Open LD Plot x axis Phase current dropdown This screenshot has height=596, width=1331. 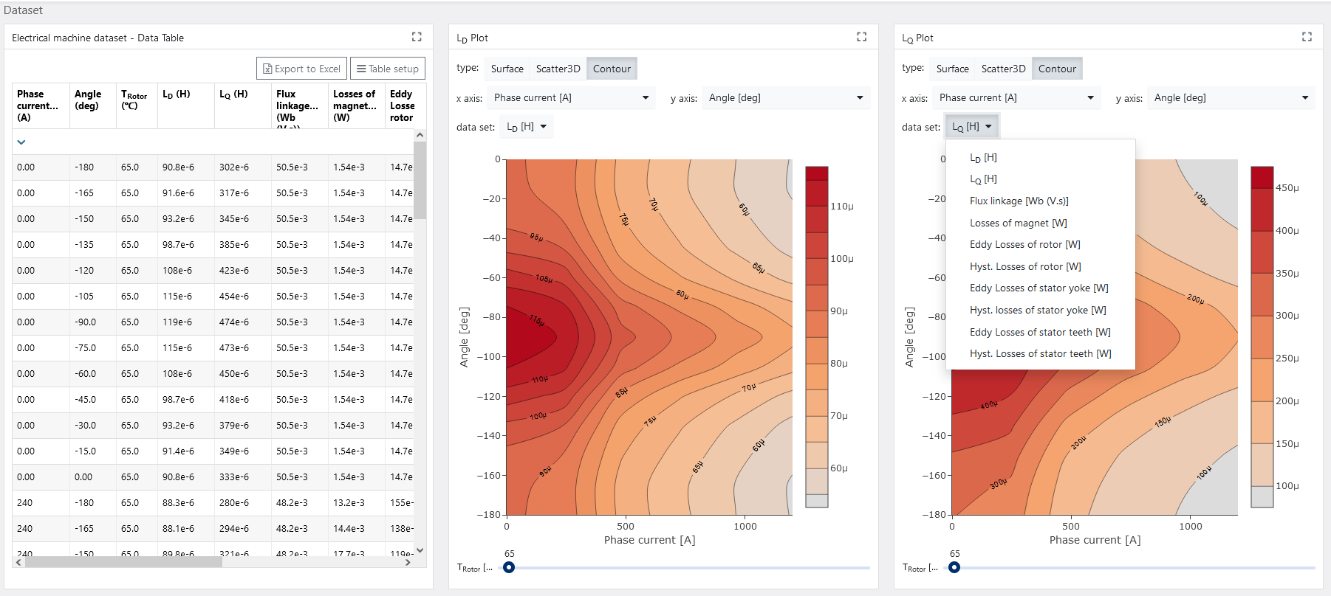[571, 97]
